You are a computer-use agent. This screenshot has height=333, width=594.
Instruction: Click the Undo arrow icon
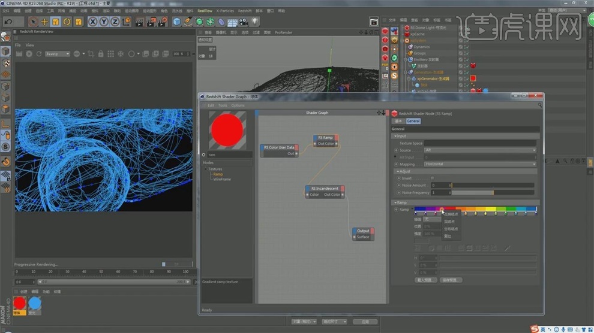[x=8, y=22]
